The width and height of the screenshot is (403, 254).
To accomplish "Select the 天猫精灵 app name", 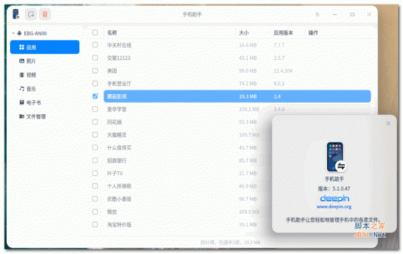I will (117, 135).
